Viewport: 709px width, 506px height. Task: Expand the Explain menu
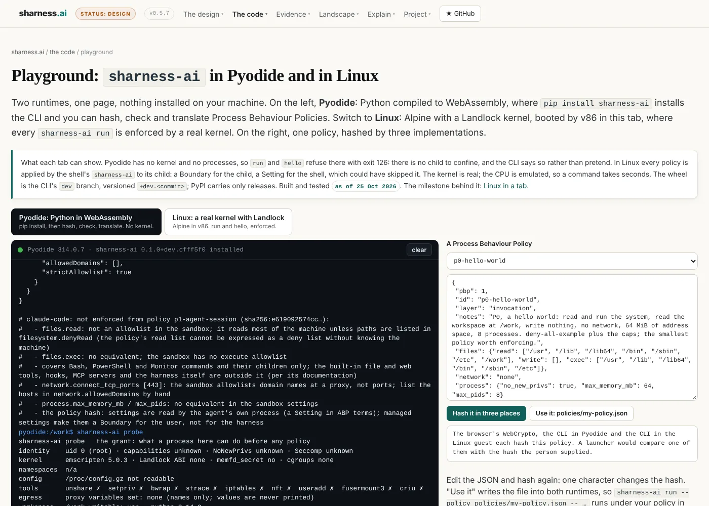pos(381,14)
